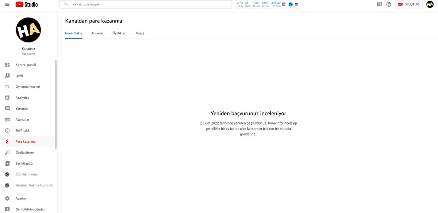
Task: Click the Yorumlar comments icon
Action: click(7, 109)
